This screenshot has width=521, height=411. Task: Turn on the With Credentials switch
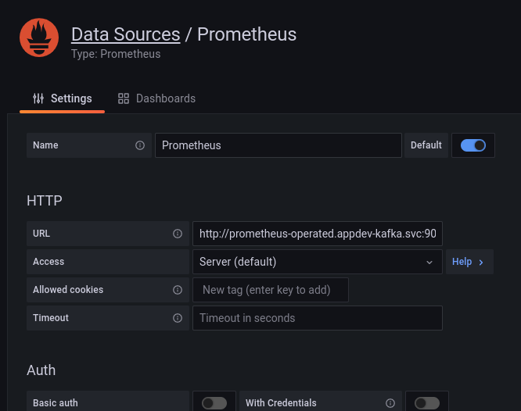[427, 403]
